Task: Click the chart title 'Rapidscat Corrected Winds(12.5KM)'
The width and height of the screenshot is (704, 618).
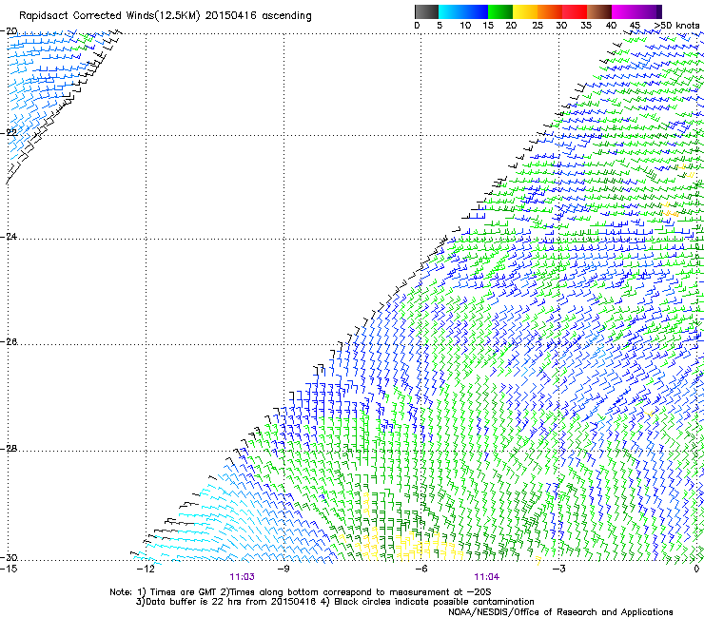Action: [x=109, y=16]
